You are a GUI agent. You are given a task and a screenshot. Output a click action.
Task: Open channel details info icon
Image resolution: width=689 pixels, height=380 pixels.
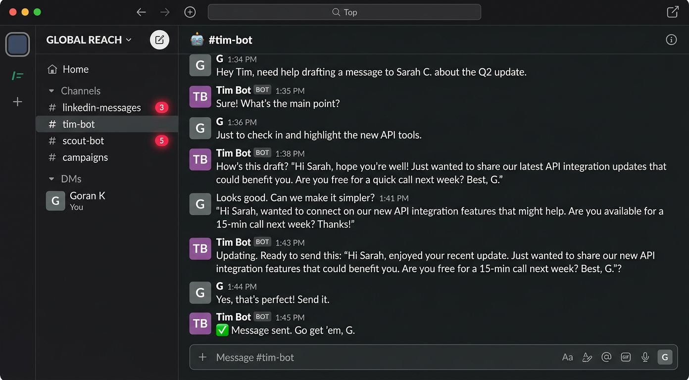point(671,40)
